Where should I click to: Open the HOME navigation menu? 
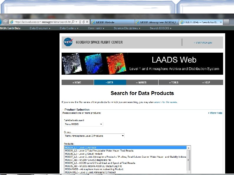[x=78, y=82]
